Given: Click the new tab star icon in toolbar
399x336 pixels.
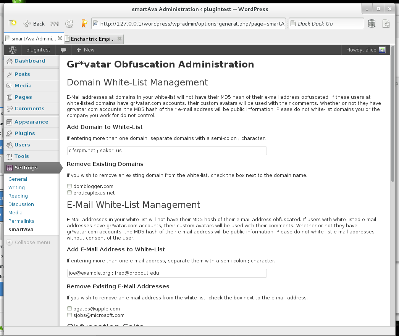Looking at the screenshot, I should pyautogui.click(x=13, y=23).
